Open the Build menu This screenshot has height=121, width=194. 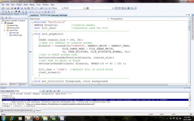pyautogui.click(x=25, y=5)
